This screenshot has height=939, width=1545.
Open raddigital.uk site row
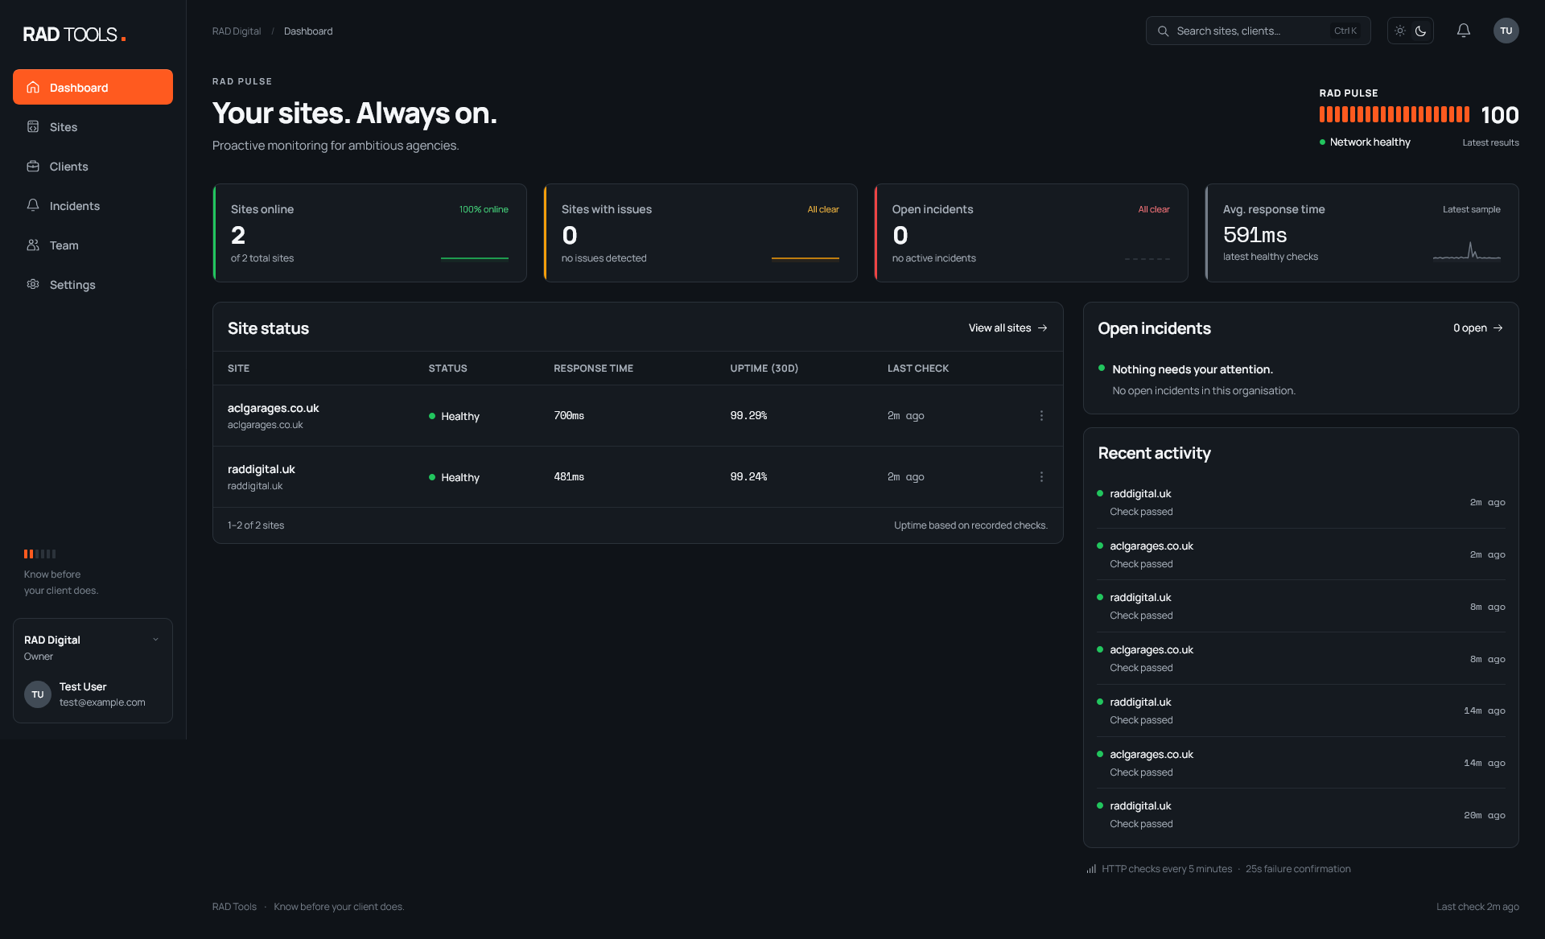pos(637,477)
